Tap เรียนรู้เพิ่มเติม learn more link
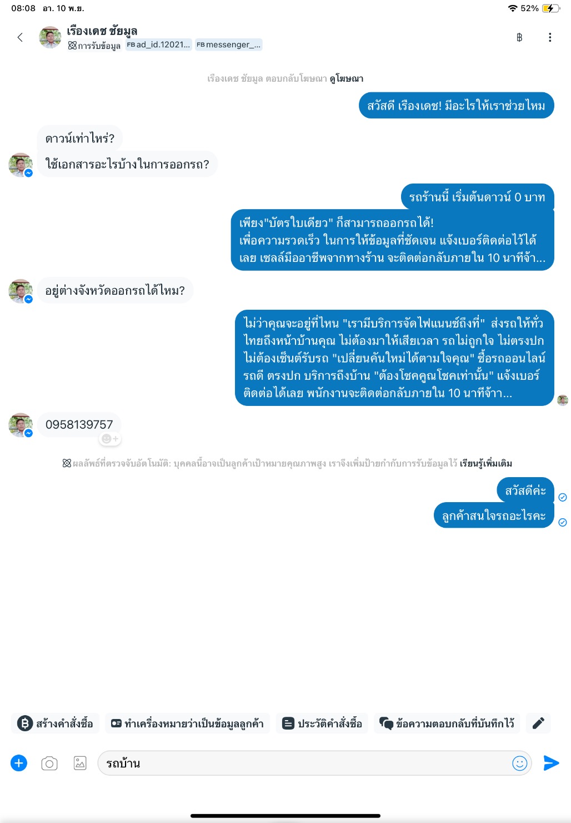 [486, 463]
